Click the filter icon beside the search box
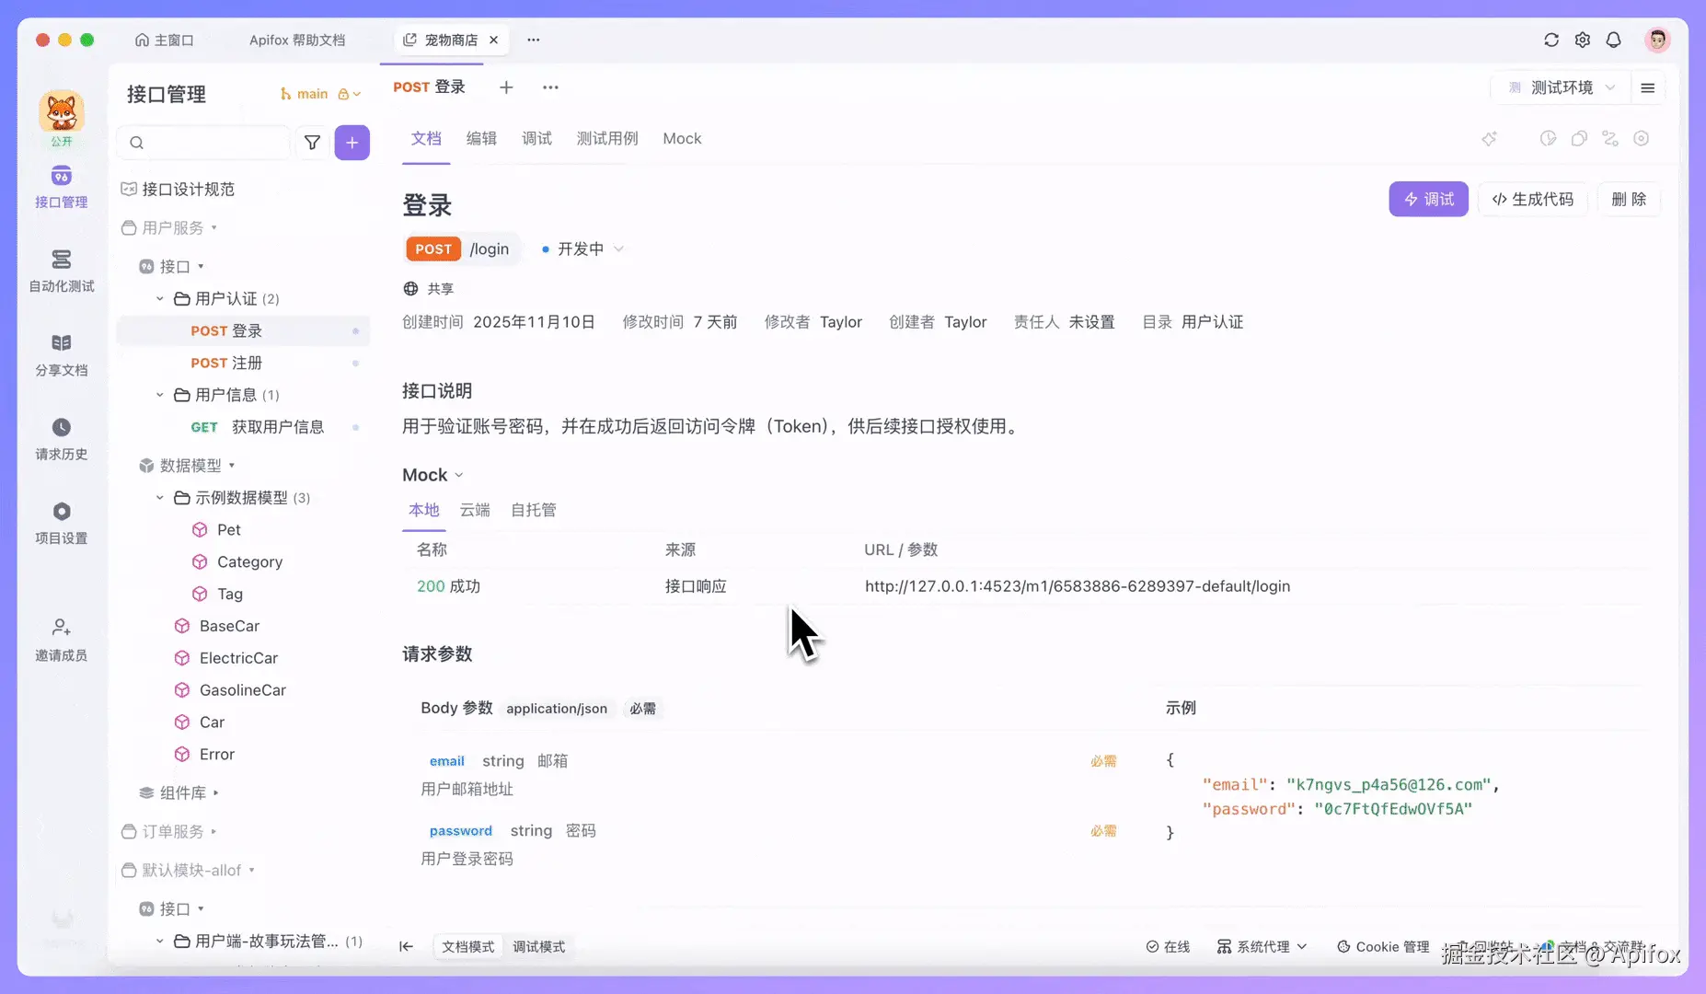Viewport: 1706px width, 994px height. (313, 143)
